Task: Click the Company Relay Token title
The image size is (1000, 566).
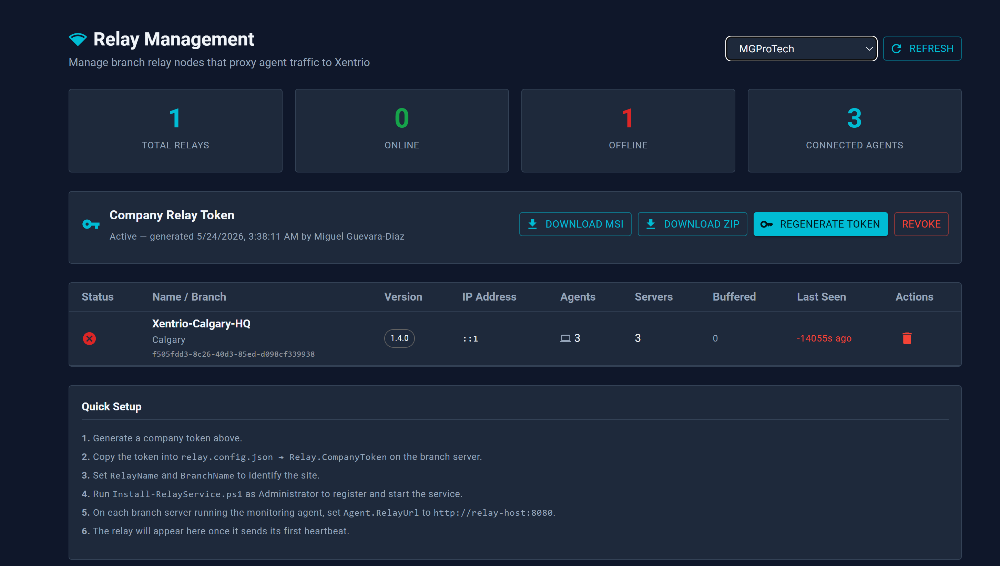Action: [172, 216]
